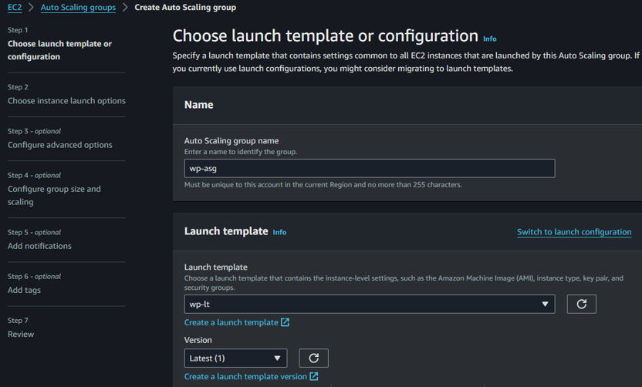Image resolution: width=642 pixels, height=387 pixels.
Task: Open the Add tags step
Action: pos(24,290)
